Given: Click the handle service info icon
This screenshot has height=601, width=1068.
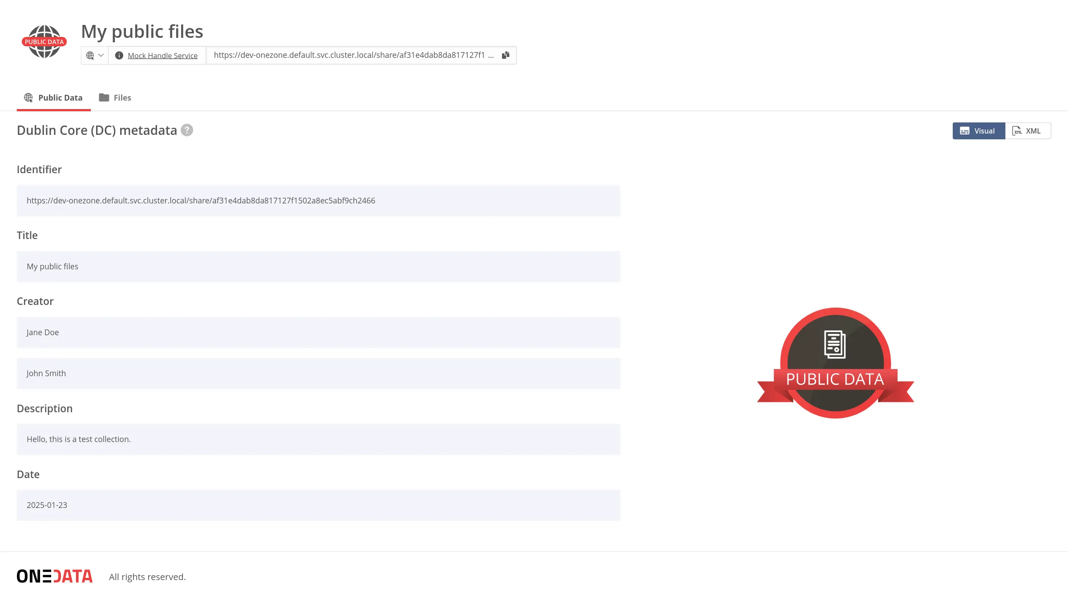Looking at the screenshot, I should 119,55.
